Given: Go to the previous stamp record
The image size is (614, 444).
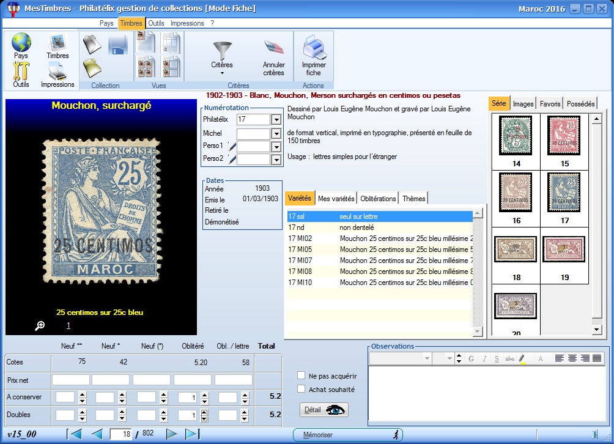Looking at the screenshot, I should (97, 434).
